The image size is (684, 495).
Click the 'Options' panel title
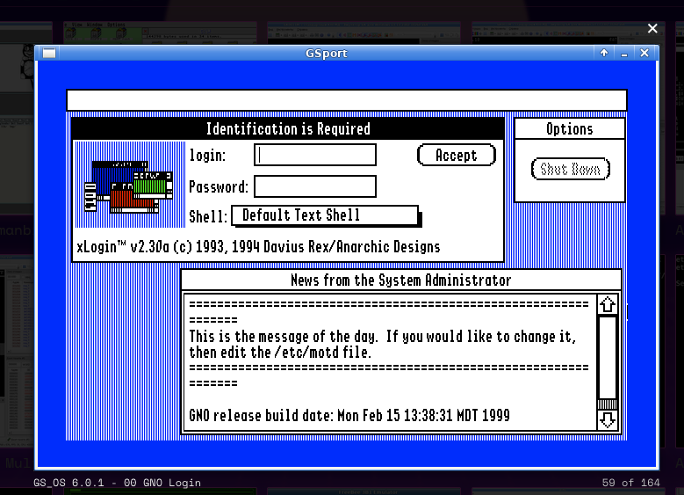[570, 129]
